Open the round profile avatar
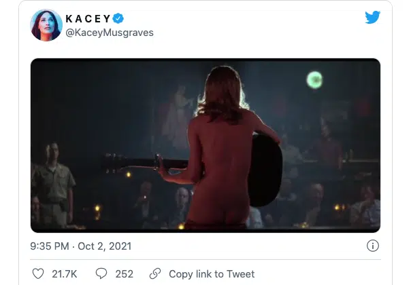411x285 pixels. pyautogui.click(x=46, y=26)
